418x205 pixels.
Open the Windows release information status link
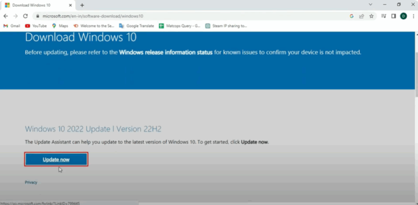point(166,52)
